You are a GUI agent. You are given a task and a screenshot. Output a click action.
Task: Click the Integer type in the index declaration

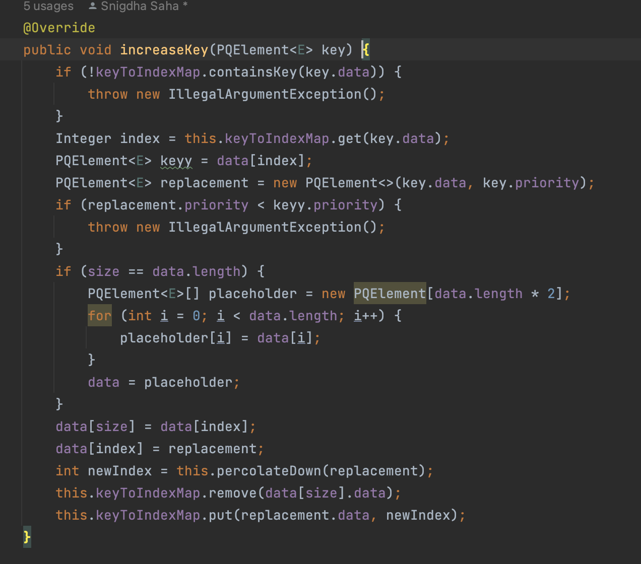click(83, 138)
